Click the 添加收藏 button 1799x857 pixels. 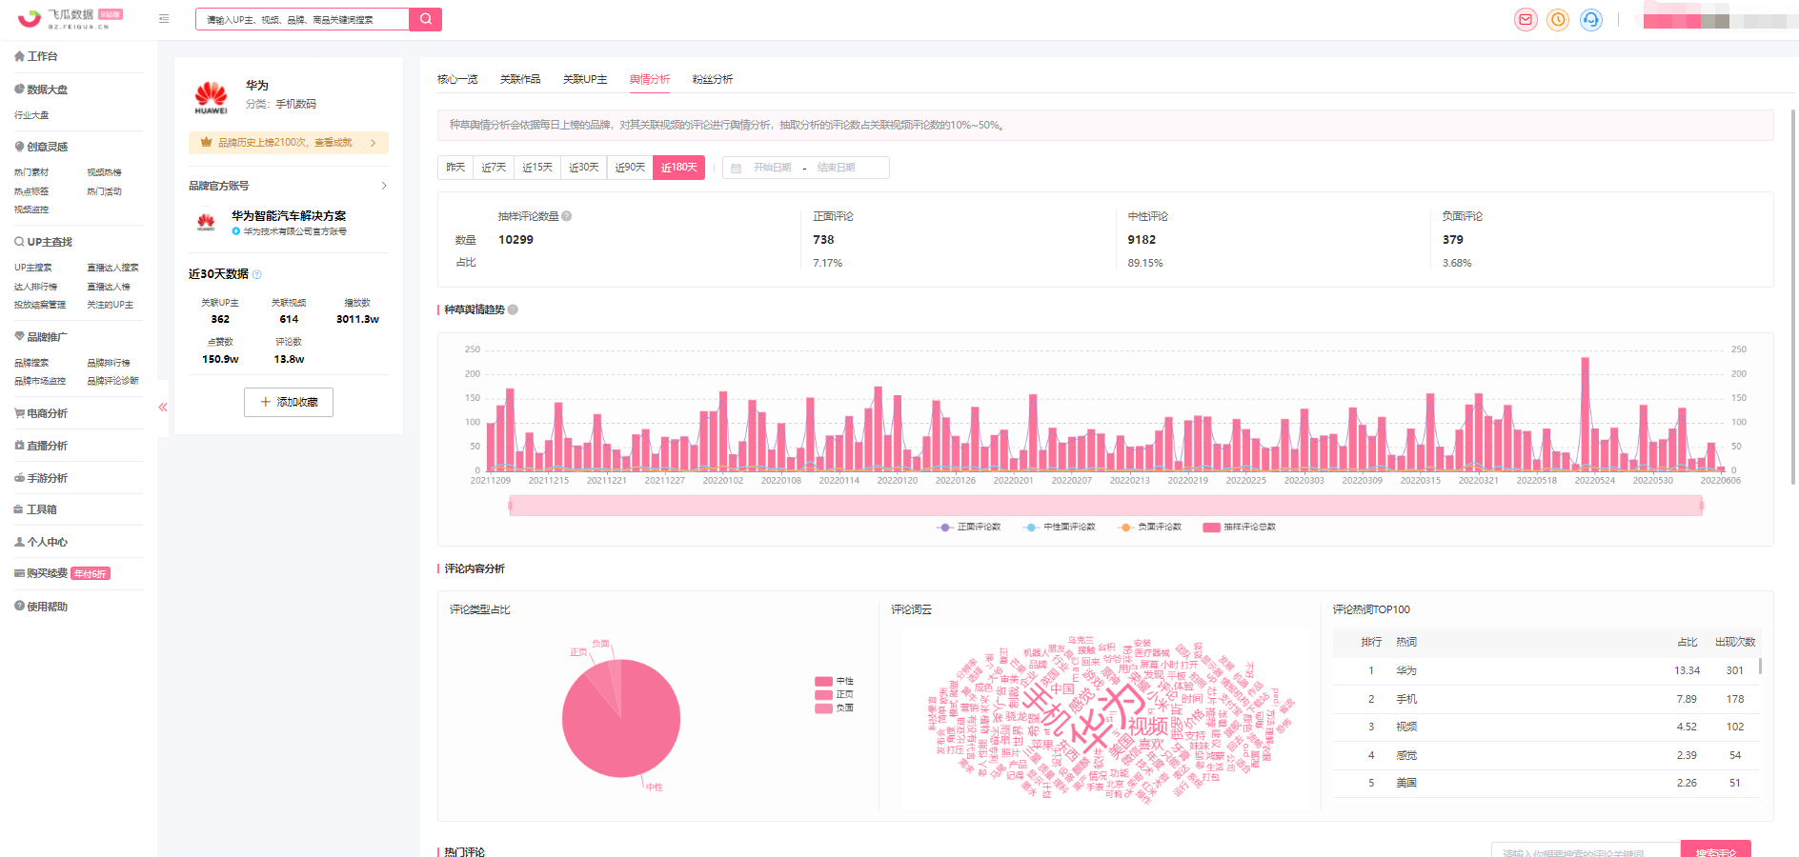289,402
